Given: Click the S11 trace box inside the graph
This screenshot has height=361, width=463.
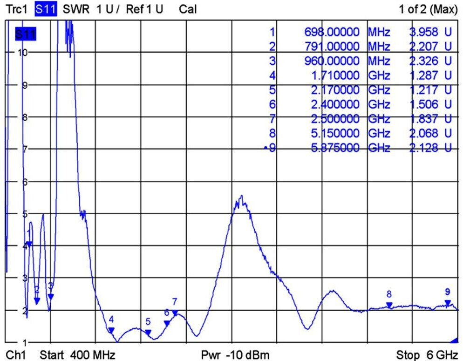Looking at the screenshot, I should pos(26,34).
